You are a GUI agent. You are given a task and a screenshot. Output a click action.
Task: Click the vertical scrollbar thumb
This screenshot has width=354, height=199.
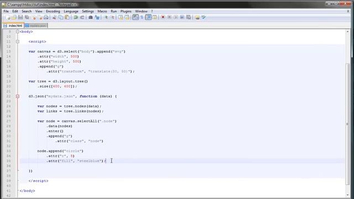(x=347, y=124)
